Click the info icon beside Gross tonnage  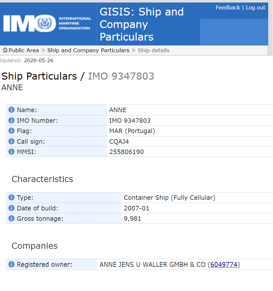click(11, 218)
